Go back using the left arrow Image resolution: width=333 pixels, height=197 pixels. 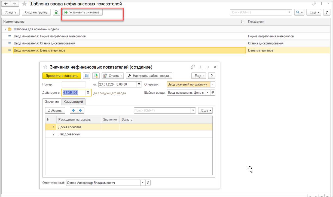click(x=6, y=4)
